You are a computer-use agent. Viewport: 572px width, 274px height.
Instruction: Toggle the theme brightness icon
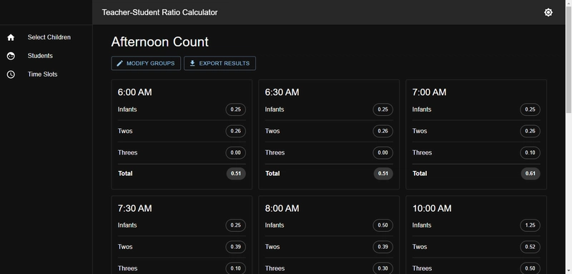point(548,12)
